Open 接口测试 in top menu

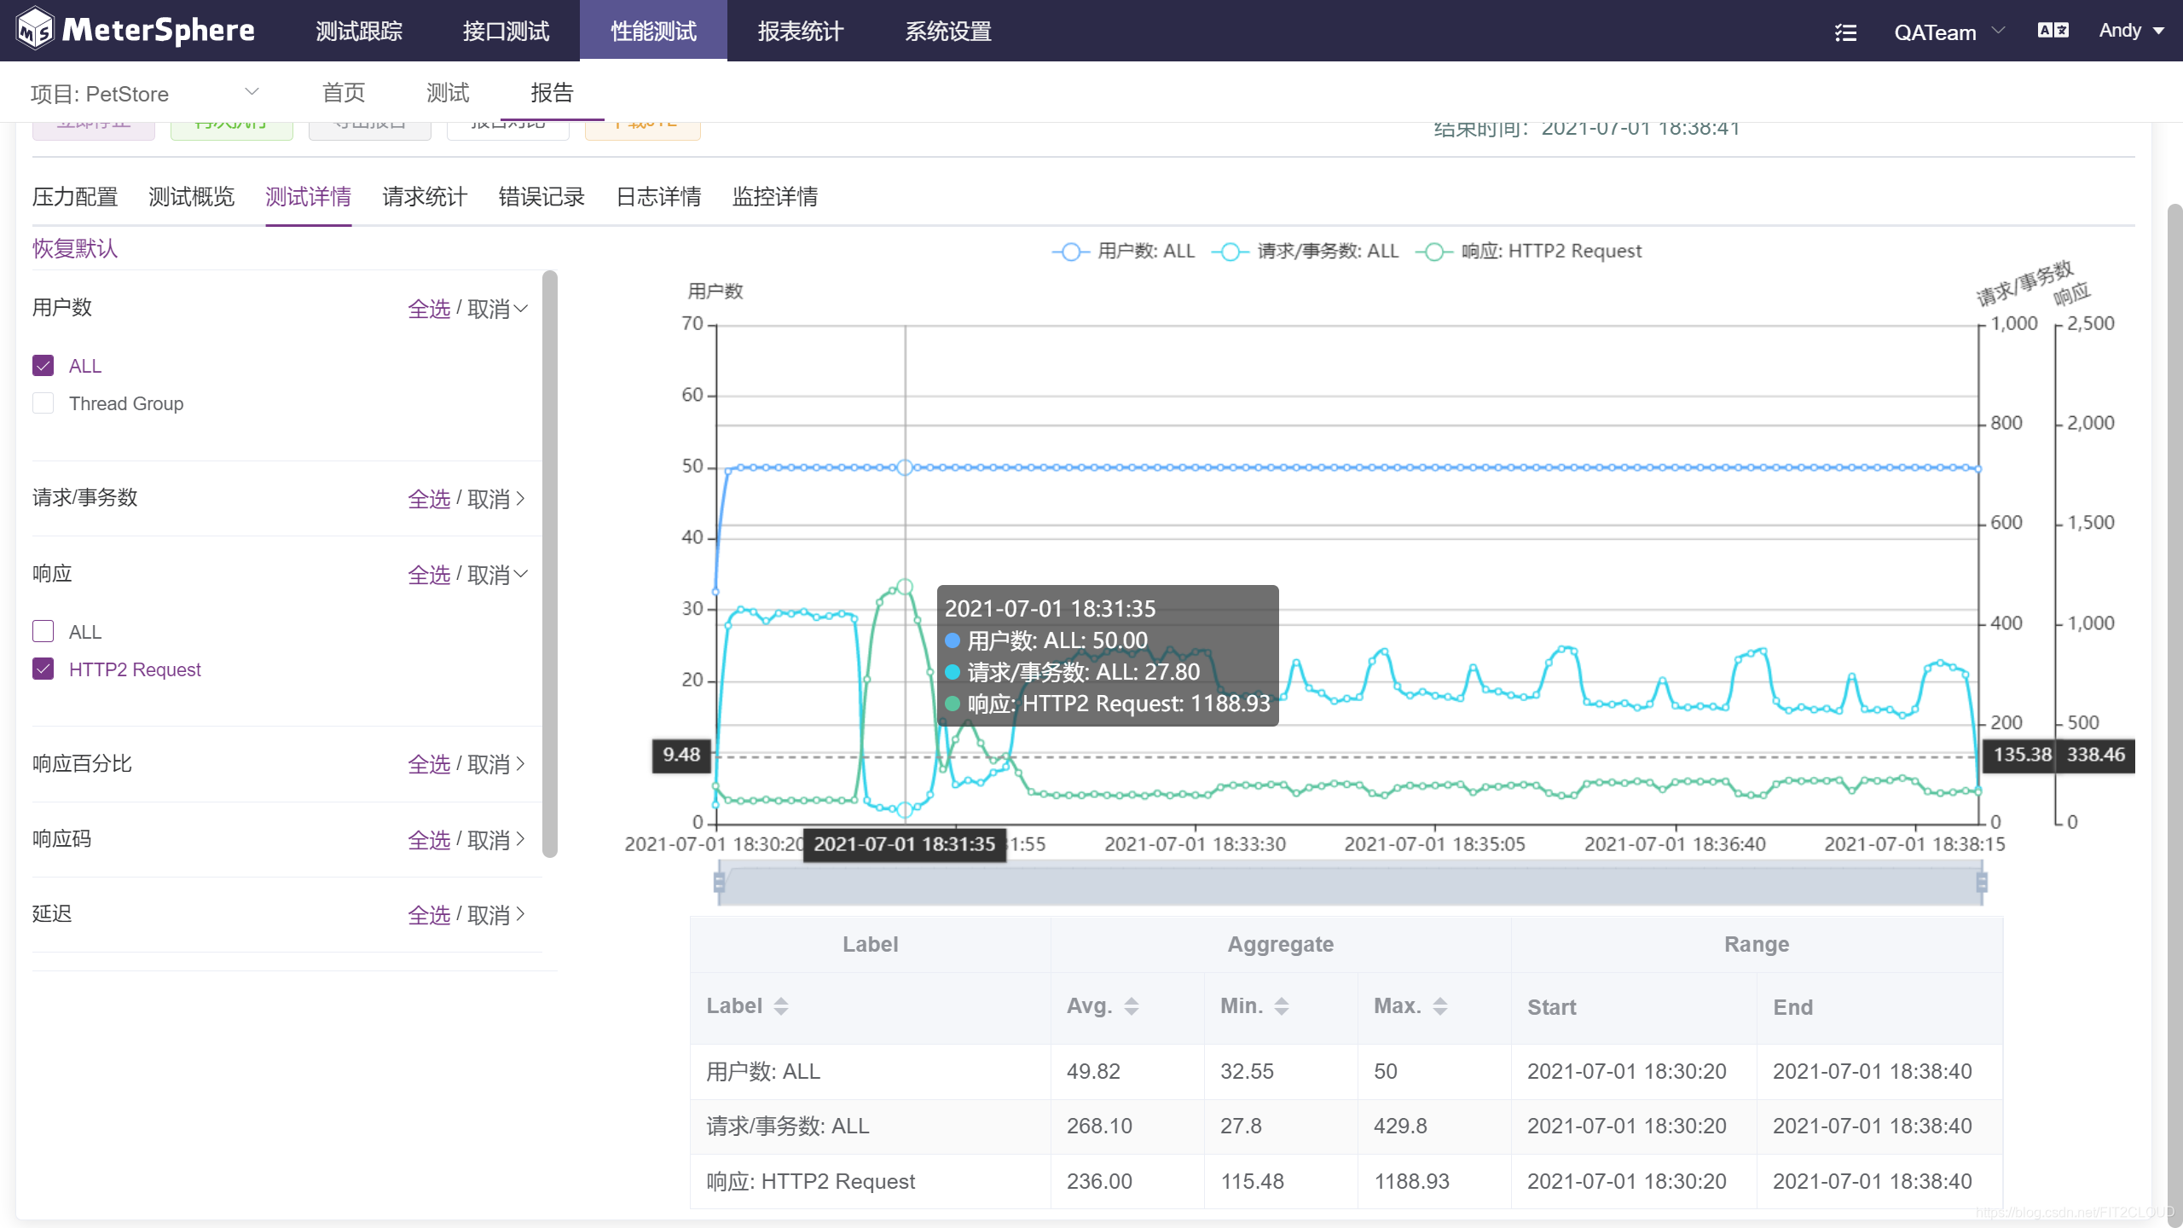click(506, 32)
